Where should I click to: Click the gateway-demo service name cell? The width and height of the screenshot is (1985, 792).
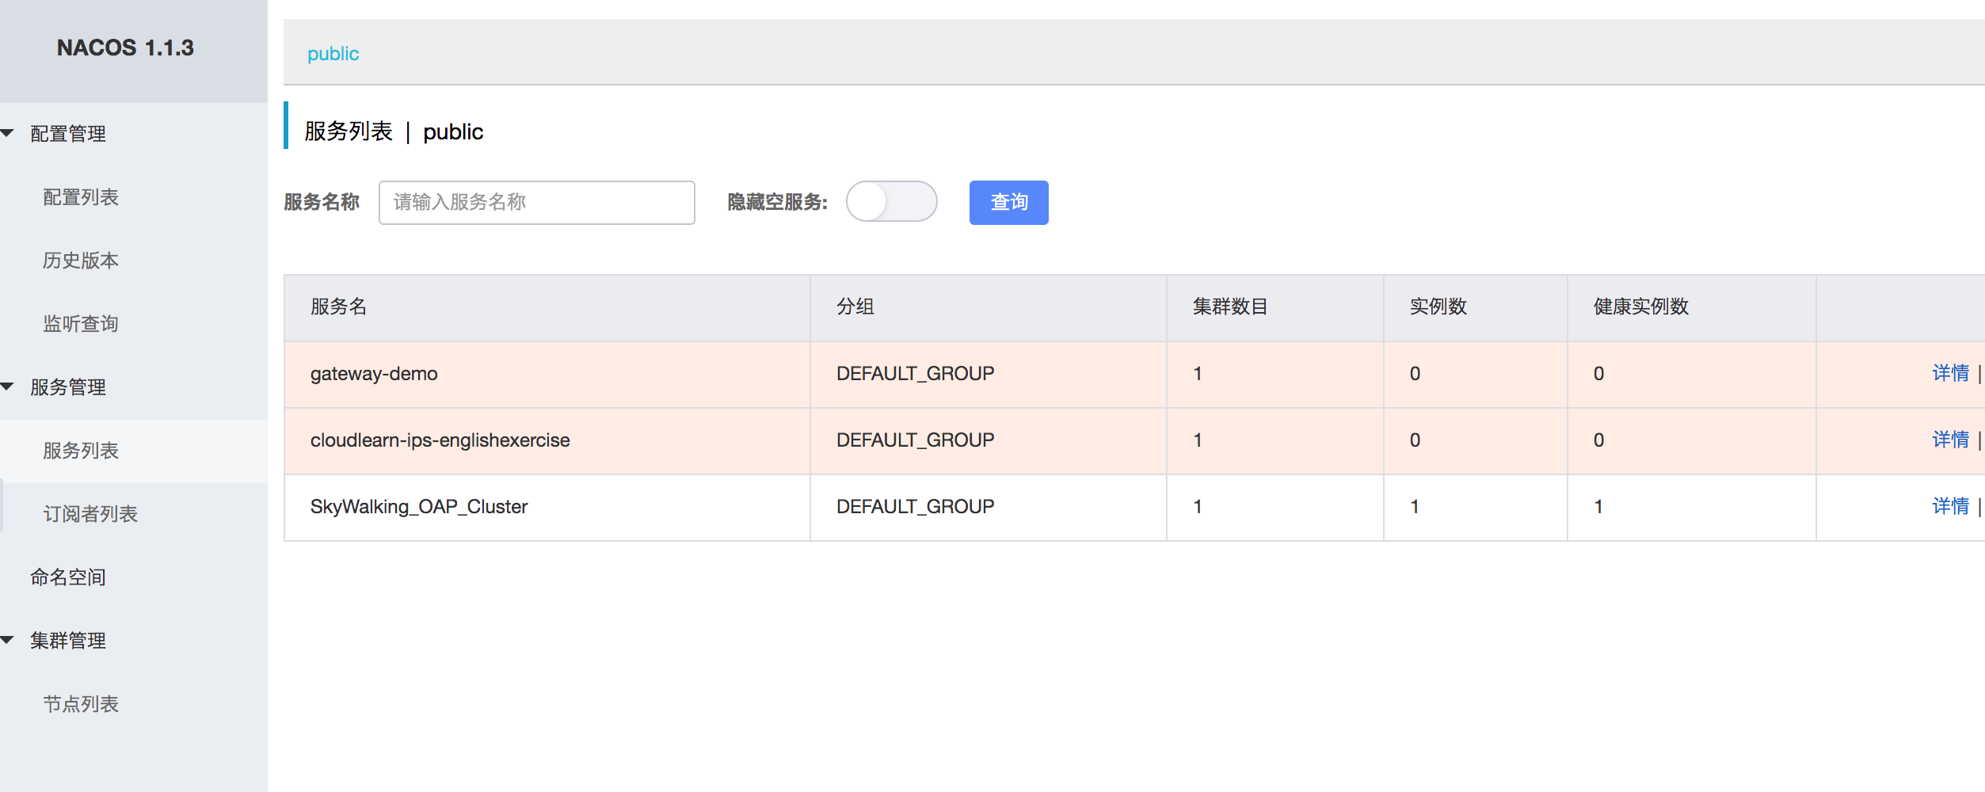(x=374, y=374)
